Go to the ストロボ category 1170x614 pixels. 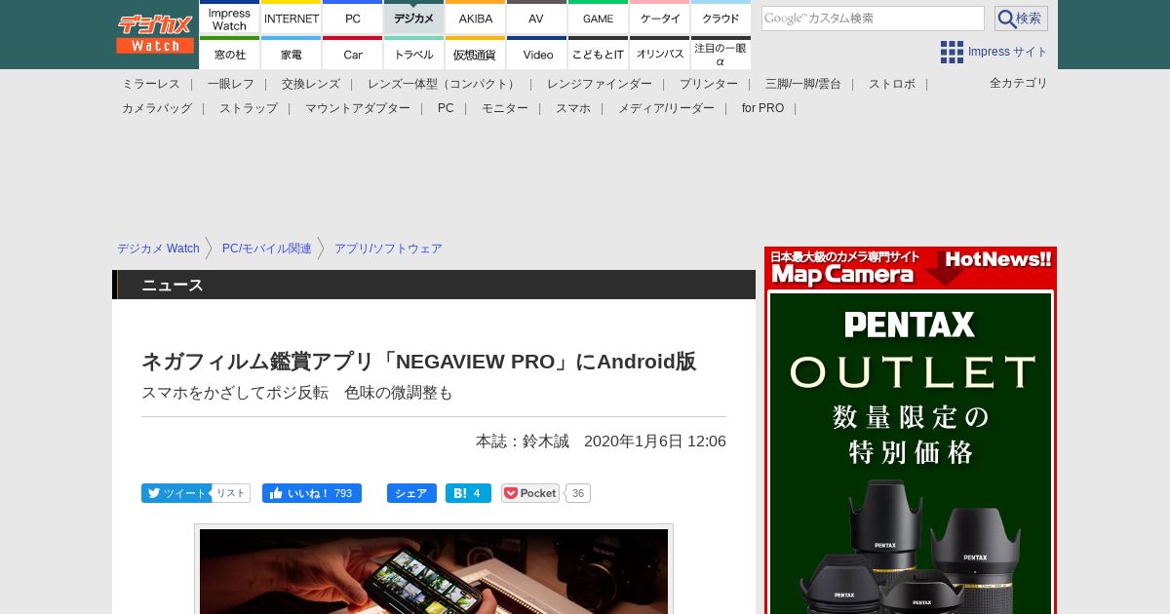point(892,84)
